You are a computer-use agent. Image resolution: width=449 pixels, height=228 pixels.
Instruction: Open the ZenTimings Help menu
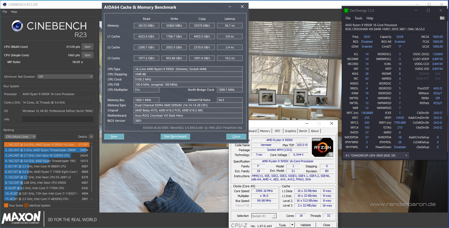pyautogui.click(x=370, y=18)
